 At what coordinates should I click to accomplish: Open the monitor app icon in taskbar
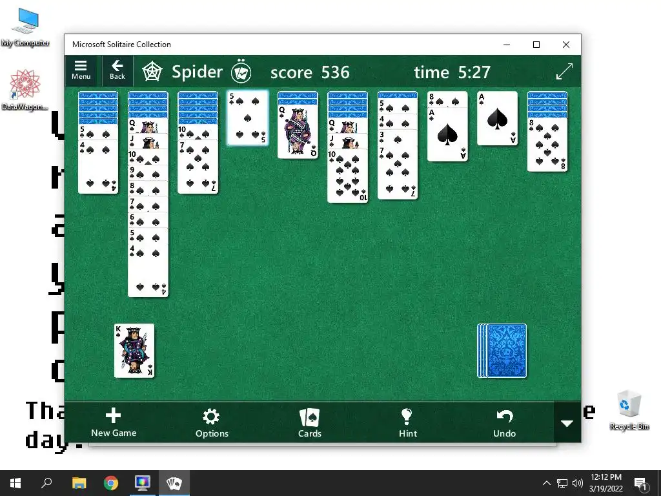[143, 483]
